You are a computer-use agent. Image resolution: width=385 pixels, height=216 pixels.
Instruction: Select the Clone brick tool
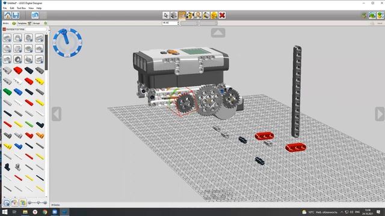174,15
